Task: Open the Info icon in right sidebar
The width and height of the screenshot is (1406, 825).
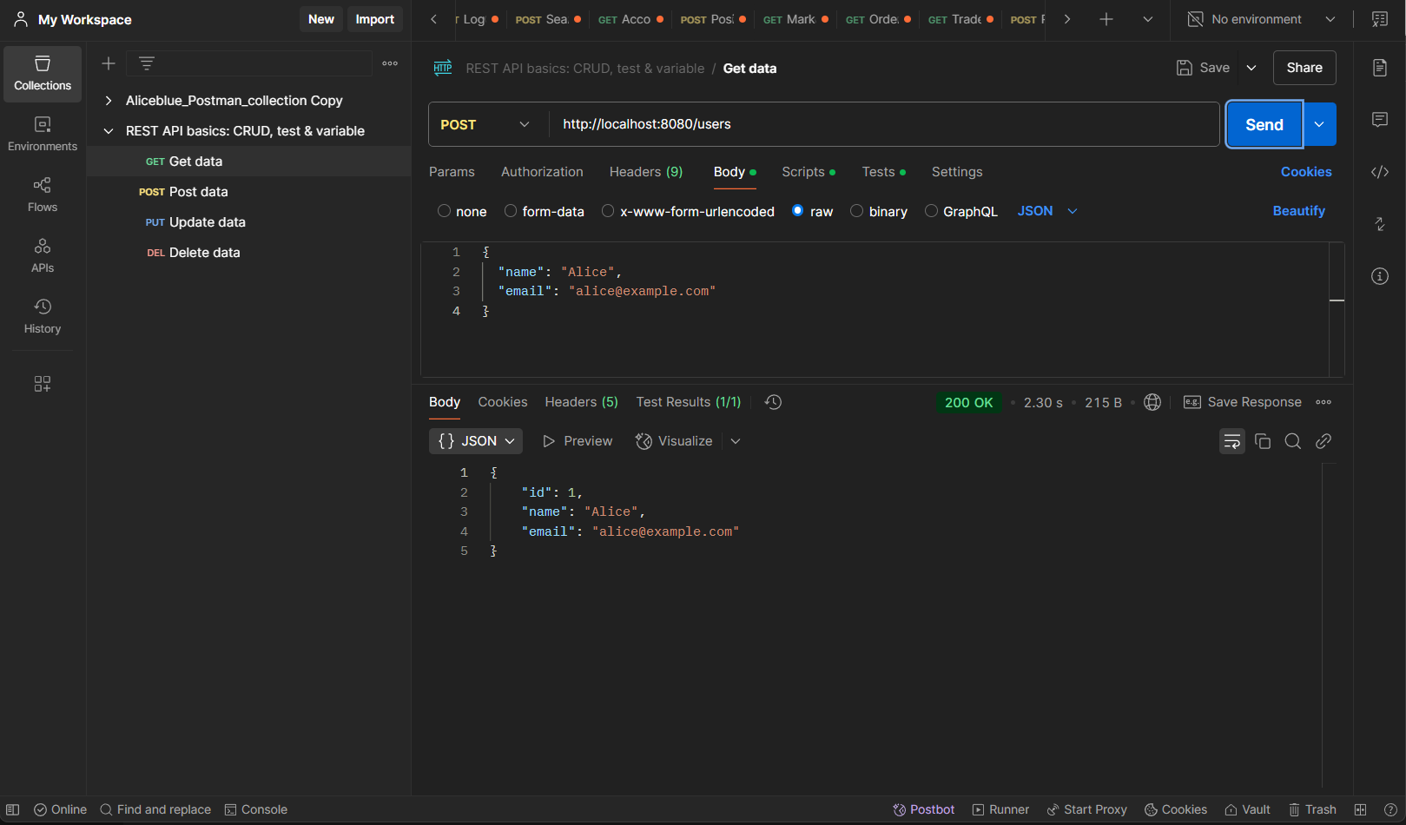Action: point(1380,276)
